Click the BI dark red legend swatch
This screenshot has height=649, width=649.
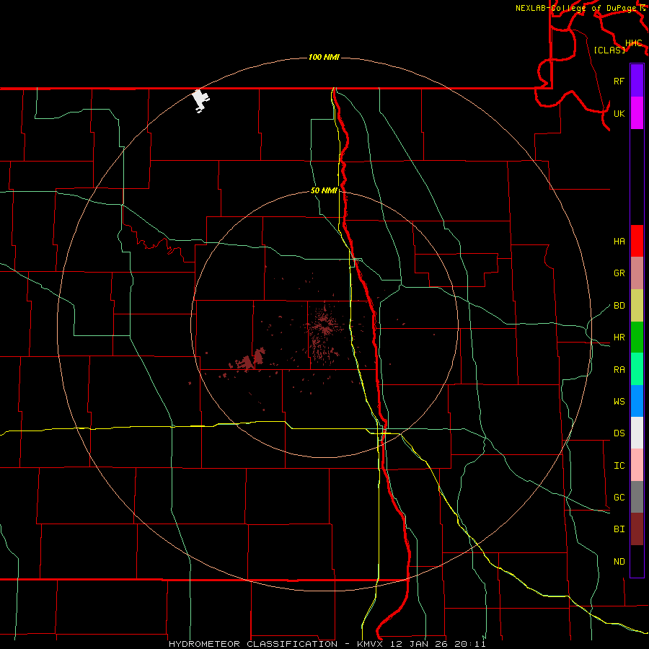(637, 529)
